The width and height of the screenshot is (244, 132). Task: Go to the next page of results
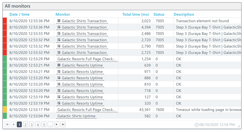click(57, 124)
